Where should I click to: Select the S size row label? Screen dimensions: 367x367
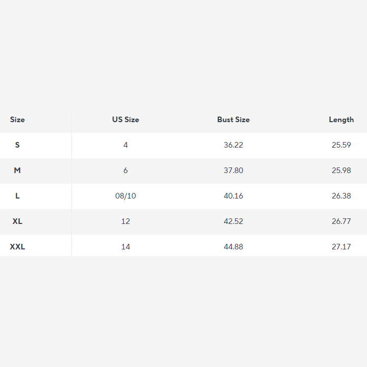point(17,145)
